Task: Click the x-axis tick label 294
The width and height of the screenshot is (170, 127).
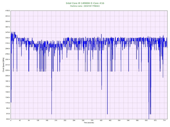Action: (x=74, y=120)
